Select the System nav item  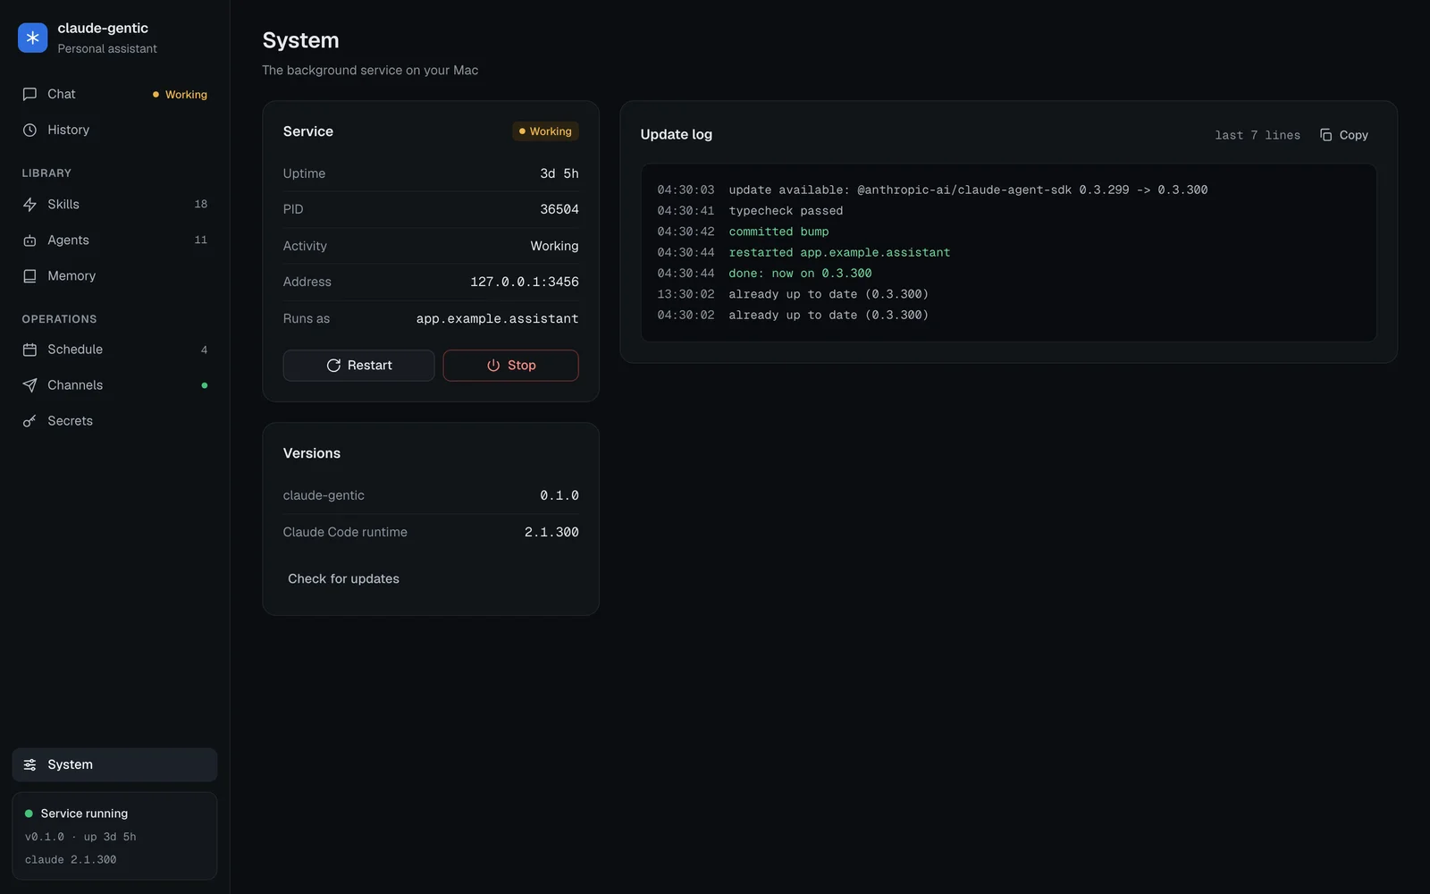click(114, 764)
